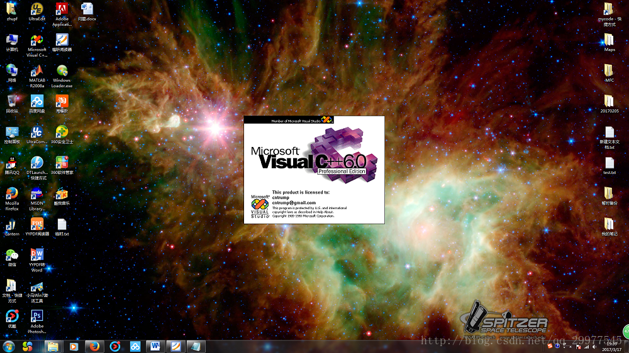Select the 20170205 folder
Viewport: 629px width, 353px height.
(610, 104)
